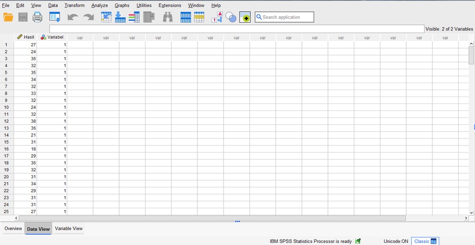This screenshot has width=475, height=245.
Task: Go to variable toolbar icon
Action: tap(120, 17)
